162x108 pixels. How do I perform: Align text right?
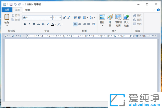(x=84, y=24)
